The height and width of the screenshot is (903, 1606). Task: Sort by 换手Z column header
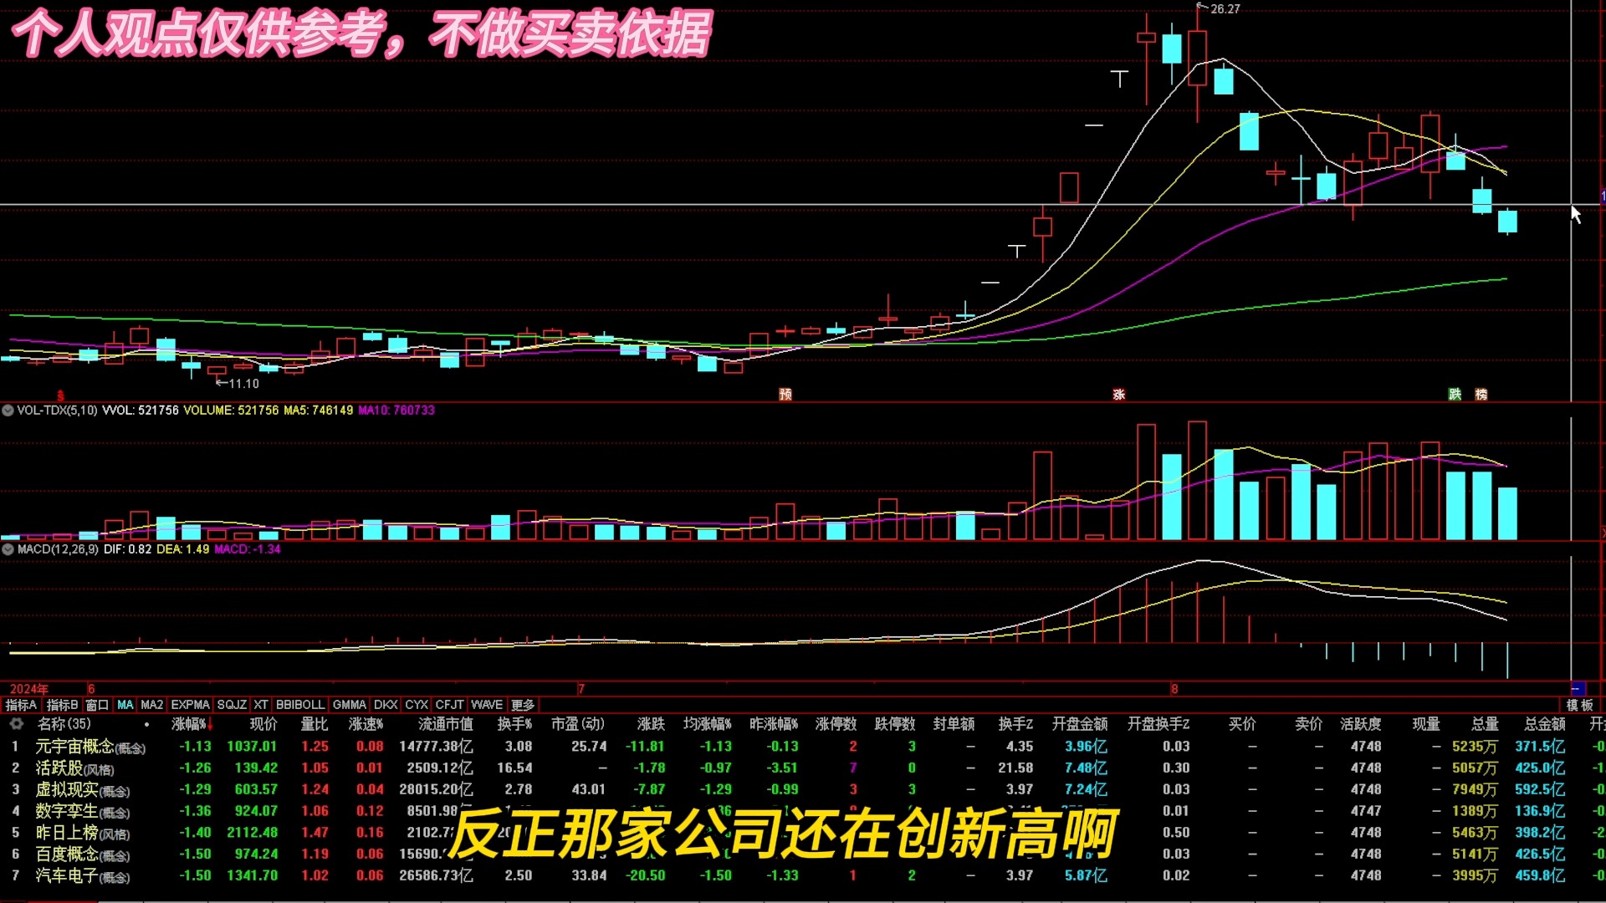point(1015,724)
